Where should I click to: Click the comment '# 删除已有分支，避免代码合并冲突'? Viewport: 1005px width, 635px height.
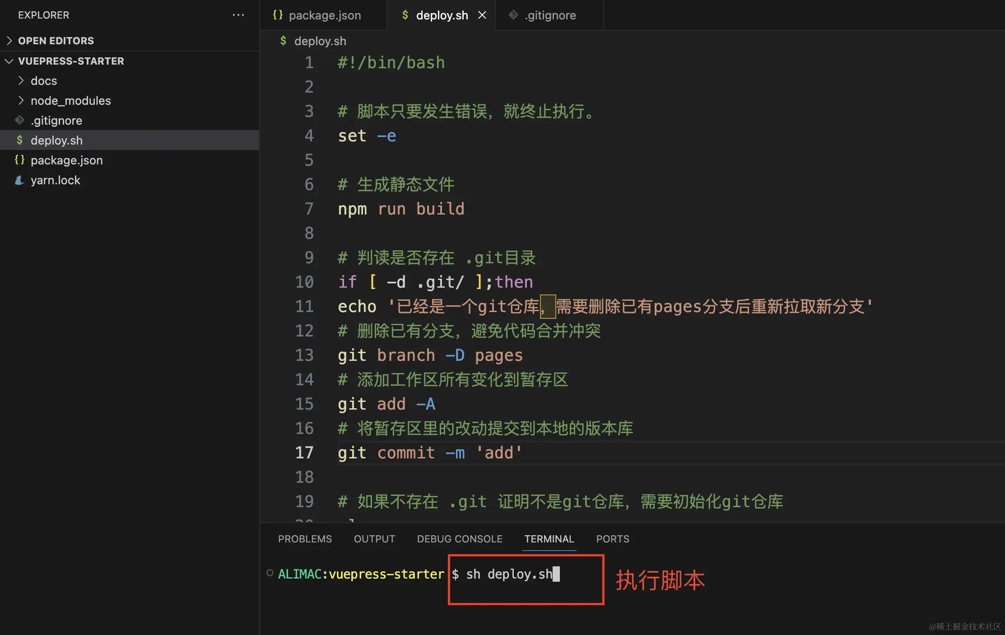click(469, 331)
